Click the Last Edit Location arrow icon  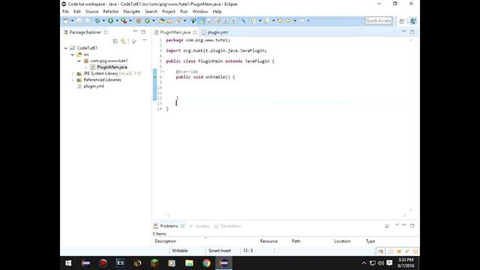[x=280, y=21]
